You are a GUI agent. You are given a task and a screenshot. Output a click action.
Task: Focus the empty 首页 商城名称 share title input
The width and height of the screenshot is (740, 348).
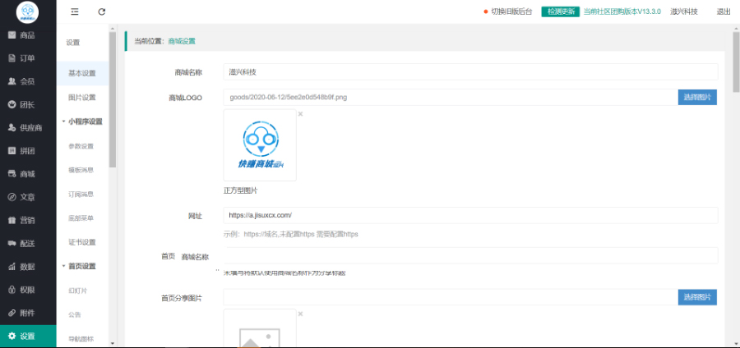470,256
